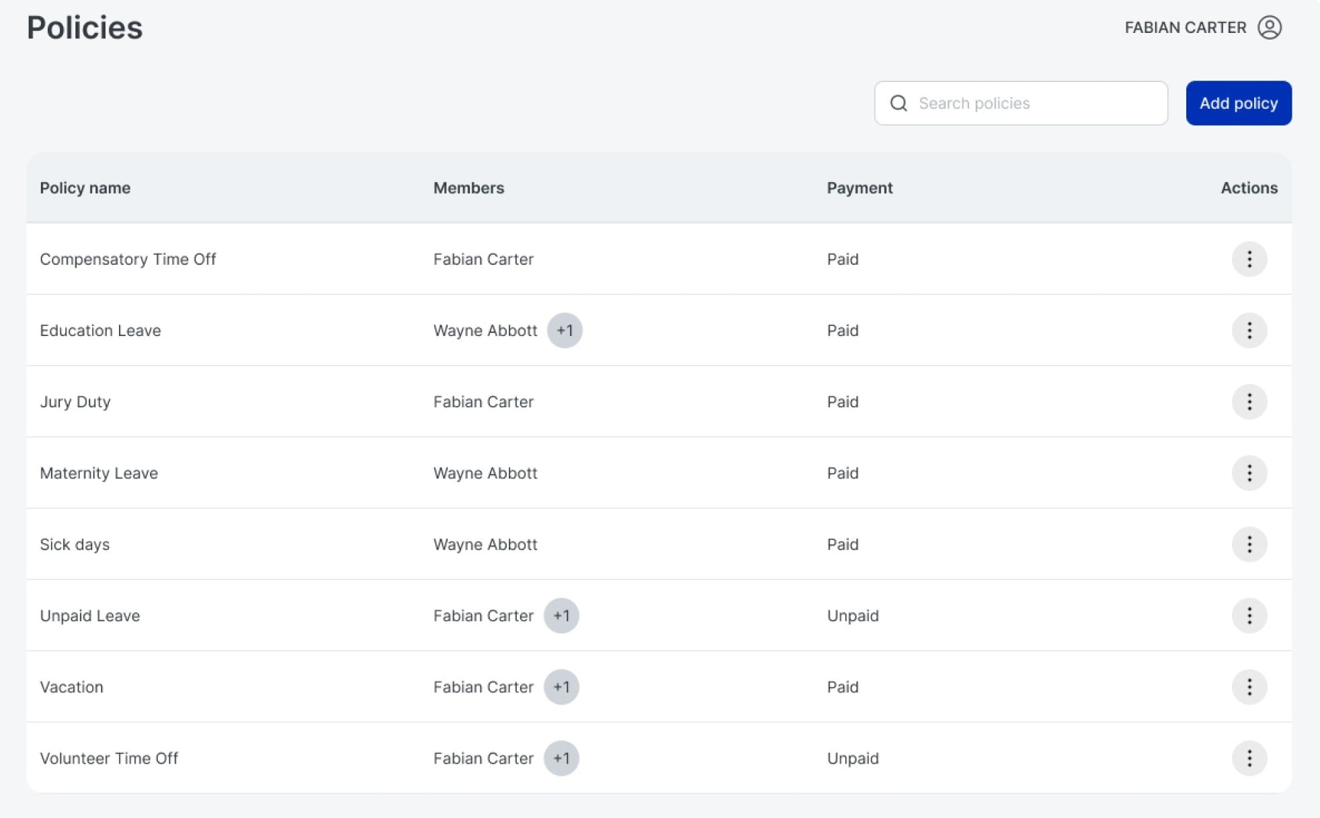Open actions menu for Sick days

(1249, 544)
